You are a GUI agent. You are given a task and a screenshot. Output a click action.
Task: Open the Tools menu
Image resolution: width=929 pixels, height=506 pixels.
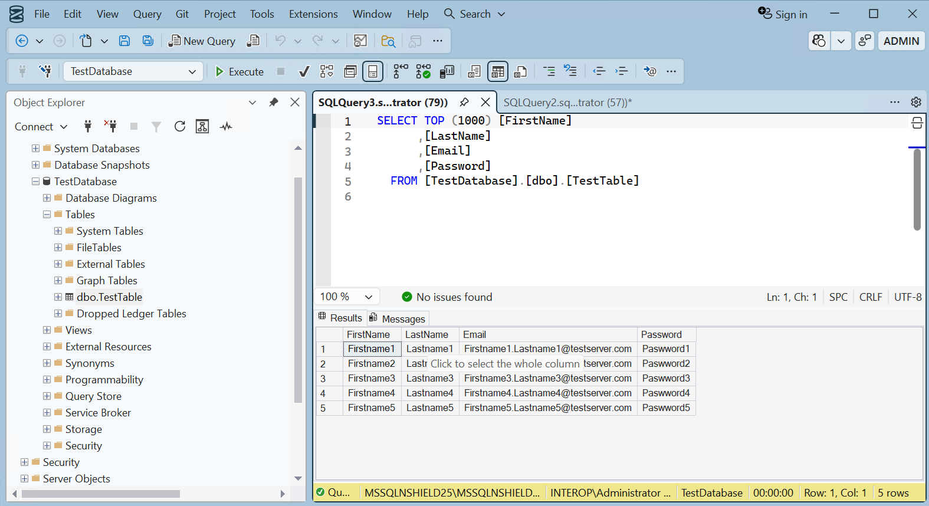262,14
